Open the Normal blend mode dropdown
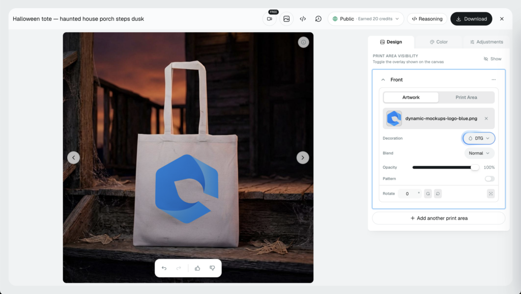The height and width of the screenshot is (294, 521). click(479, 153)
